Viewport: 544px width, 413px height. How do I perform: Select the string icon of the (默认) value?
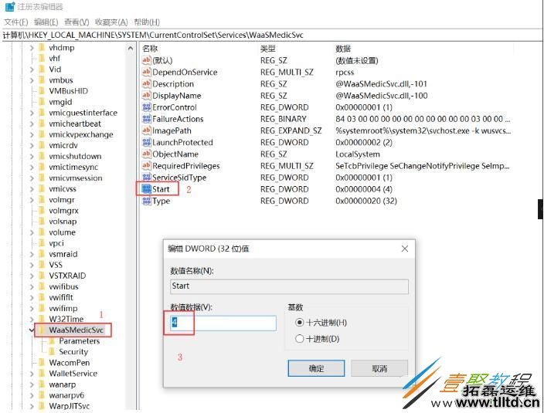[146, 60]
